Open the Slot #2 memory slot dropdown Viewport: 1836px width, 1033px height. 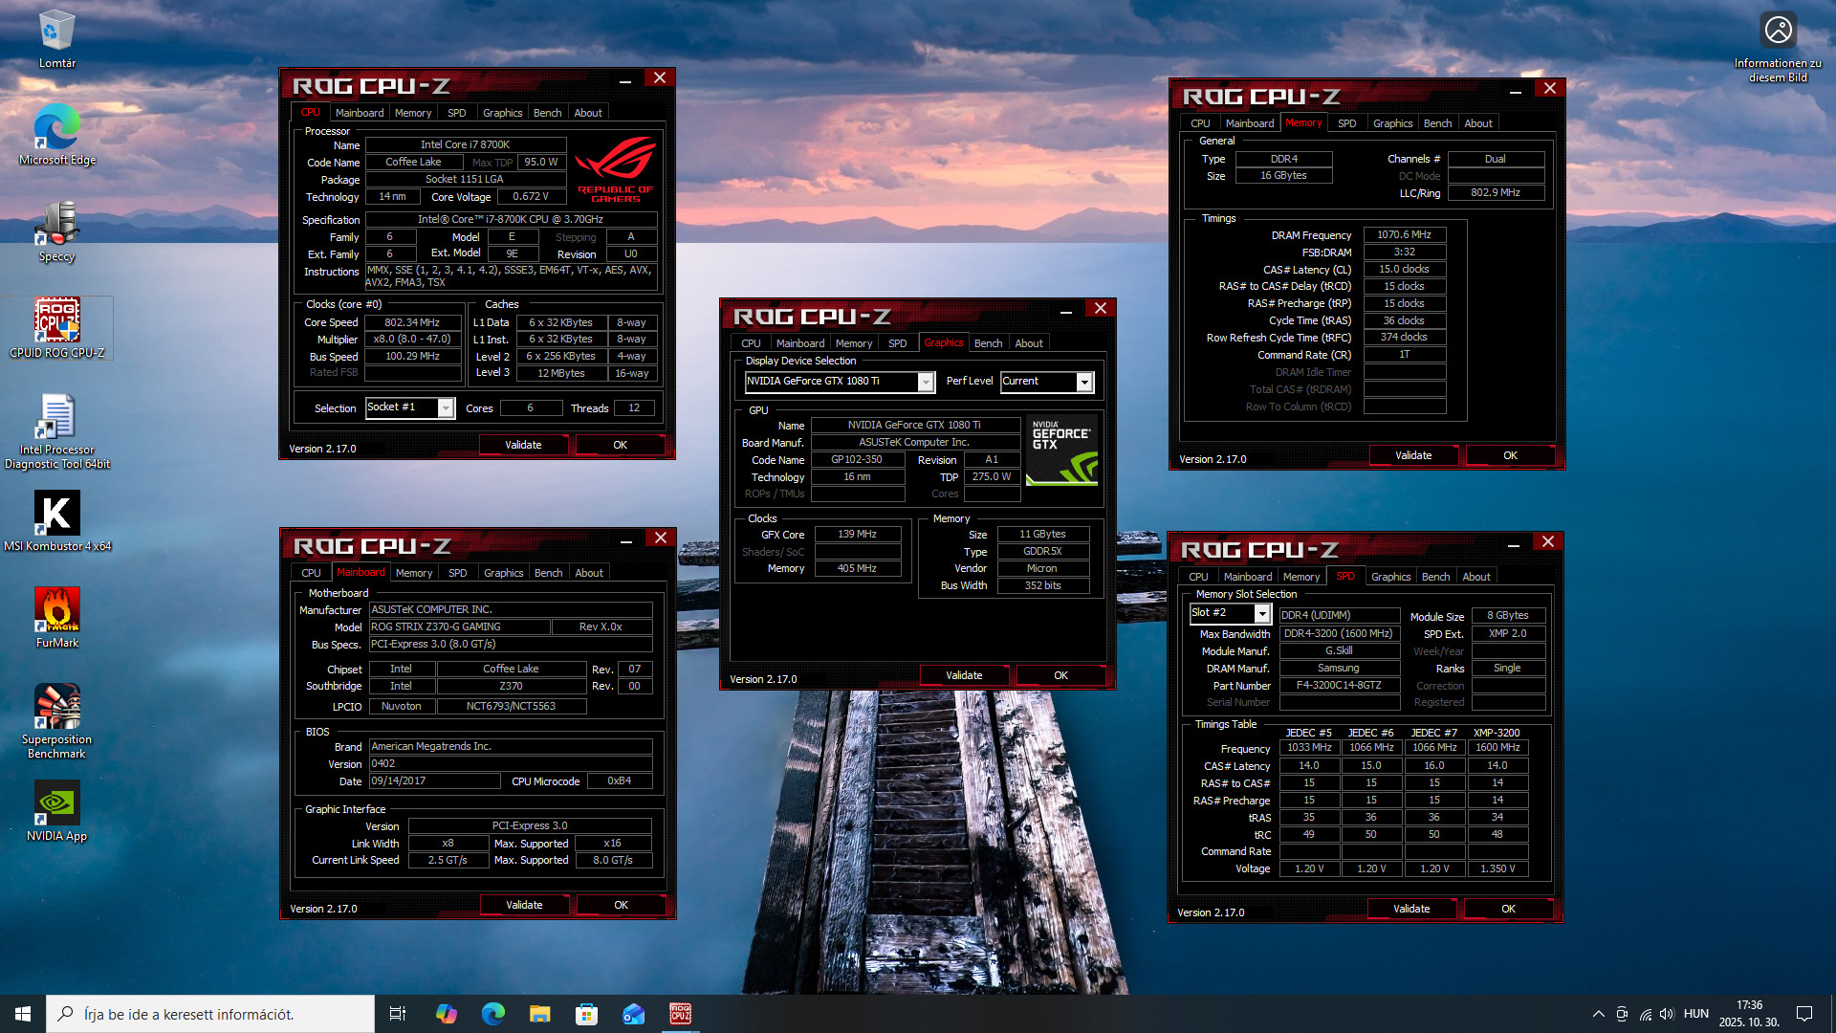coord(1261,614)
